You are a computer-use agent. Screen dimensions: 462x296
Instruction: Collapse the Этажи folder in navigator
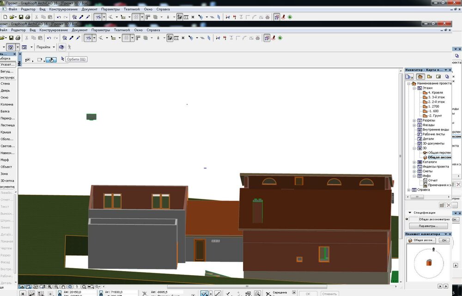(x=414, y=88)
